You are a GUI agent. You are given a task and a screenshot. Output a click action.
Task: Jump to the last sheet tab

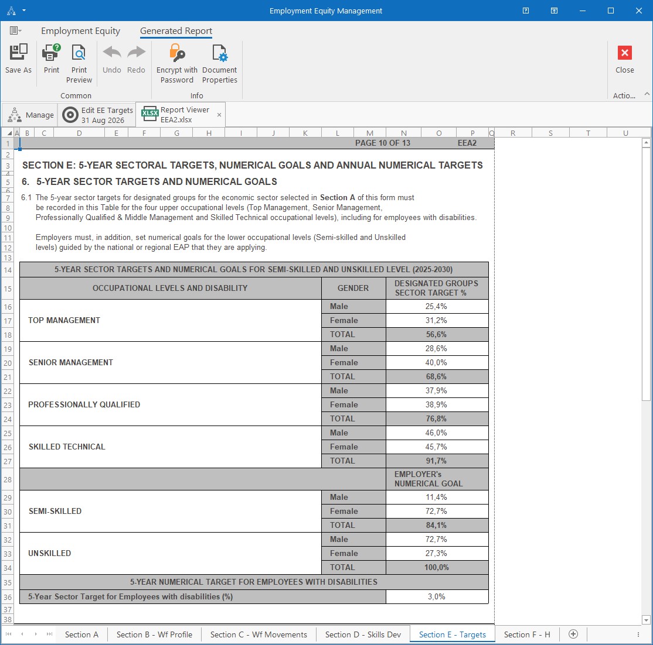pyautogui.click(x=50, y=634)
